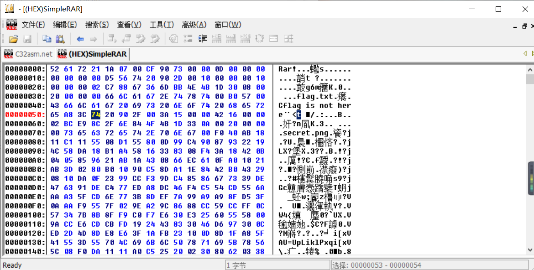Click first grey hex-grid icon after indent icon
The width and height of the screenshot is (534, 270).
[x=217, y=39]
